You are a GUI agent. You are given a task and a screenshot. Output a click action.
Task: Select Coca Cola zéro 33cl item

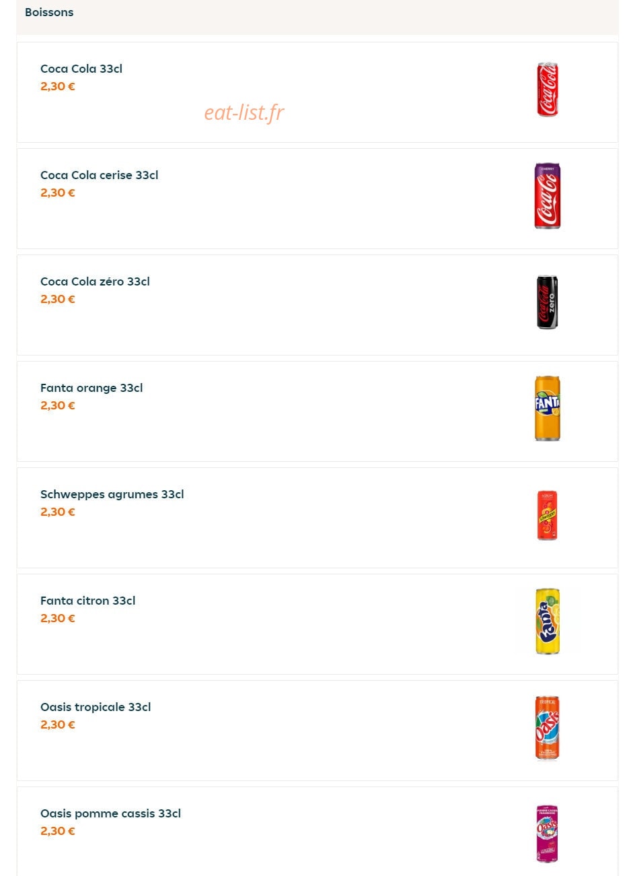[95, 281]
